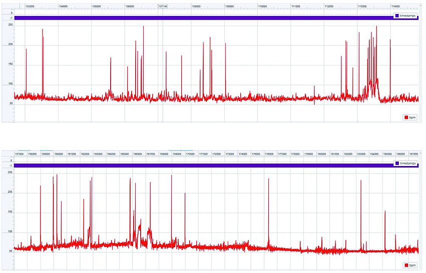Click the 187000 tick on the bottom time axis
Viewport: 426px width, 273px height.
[413, 154]
